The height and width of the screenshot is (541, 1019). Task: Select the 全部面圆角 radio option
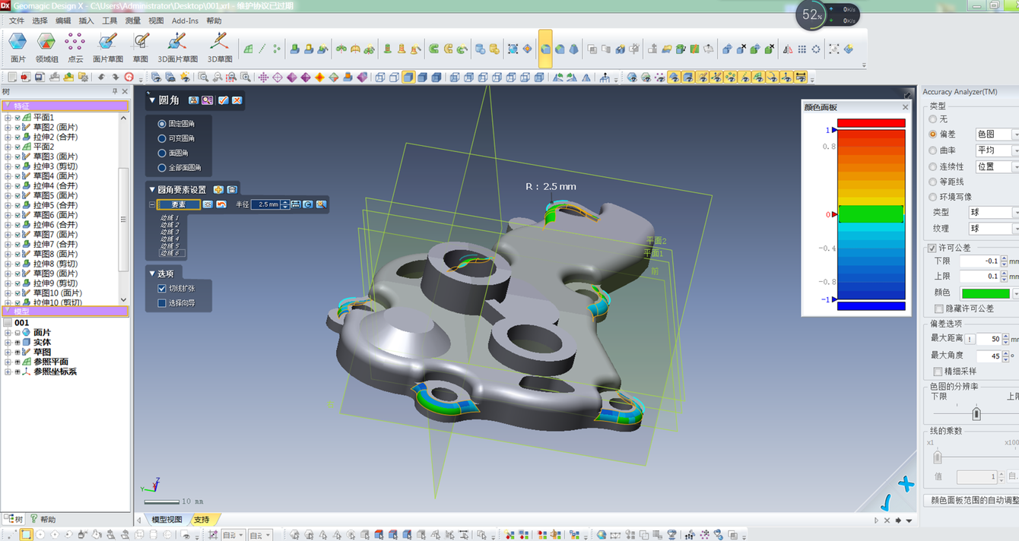pyautogui.click(x=162, y=167)
